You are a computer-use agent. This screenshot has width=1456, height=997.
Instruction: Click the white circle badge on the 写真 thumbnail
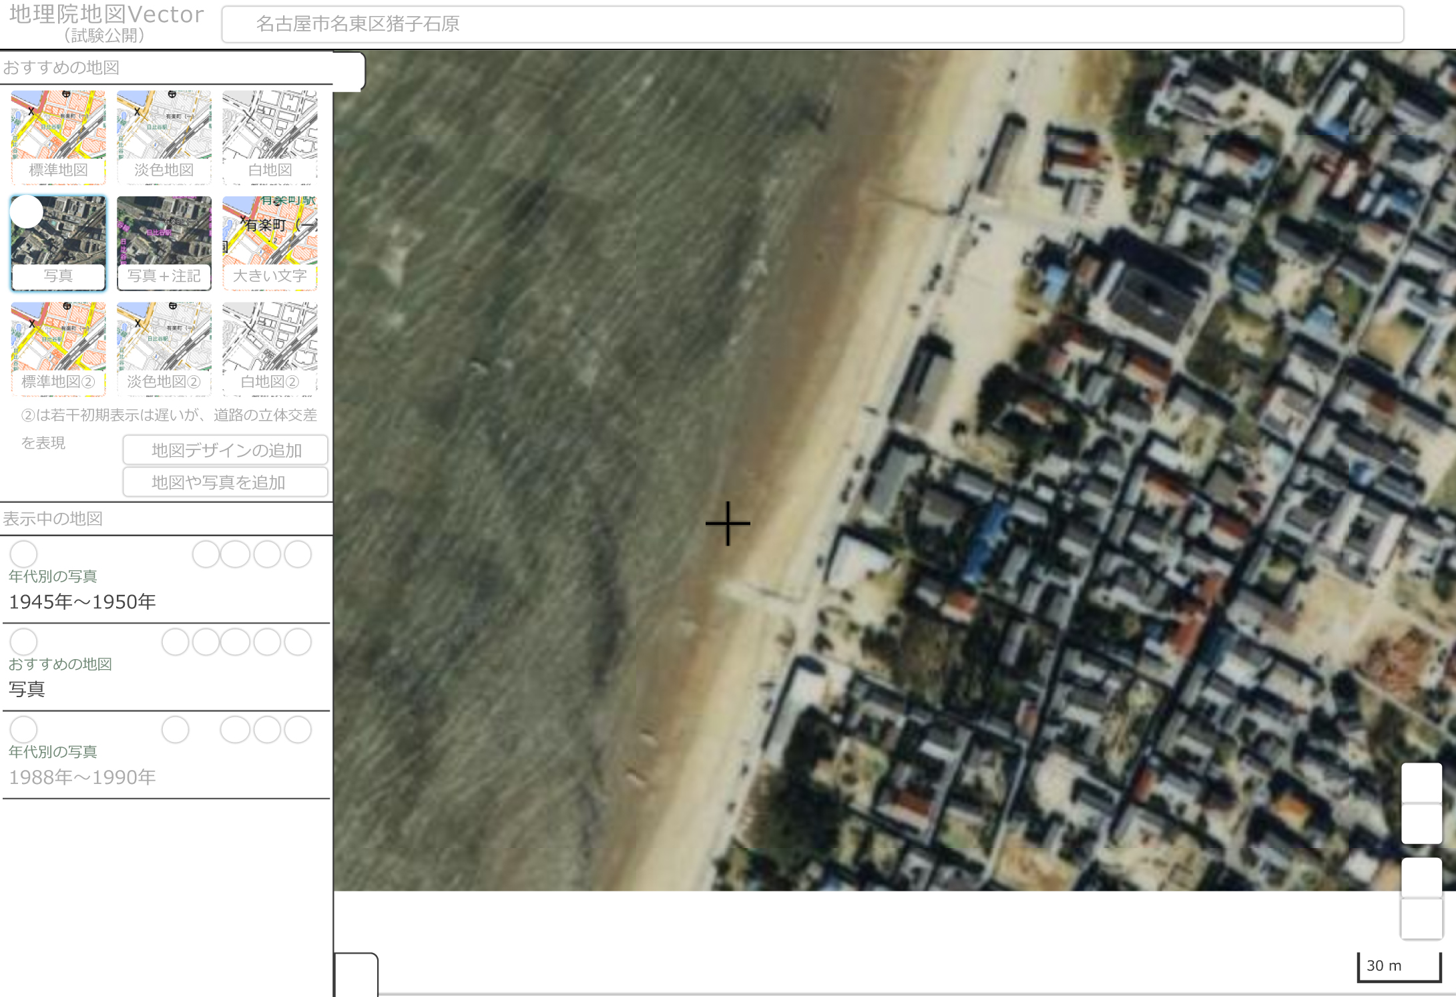[27, 212]
